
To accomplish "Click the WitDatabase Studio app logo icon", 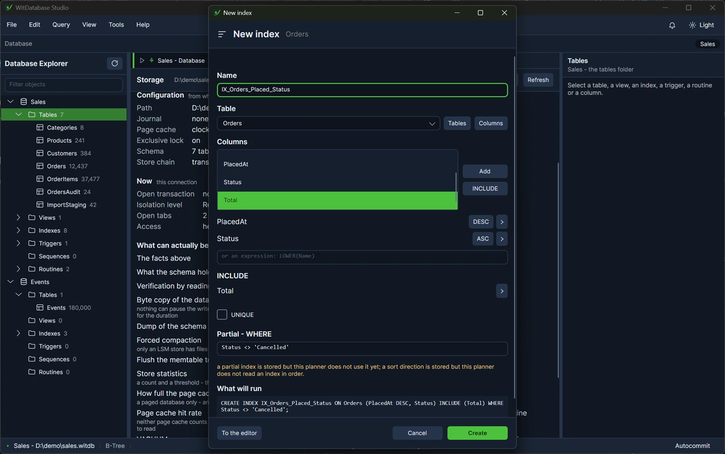I will tap(9, 8).
